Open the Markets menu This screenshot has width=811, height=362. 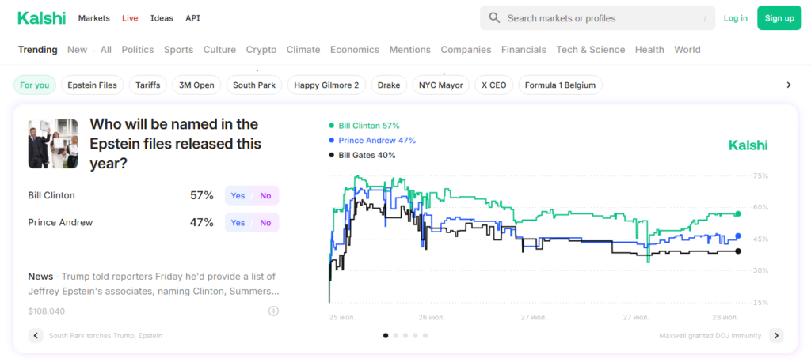(x=94, y=18)
